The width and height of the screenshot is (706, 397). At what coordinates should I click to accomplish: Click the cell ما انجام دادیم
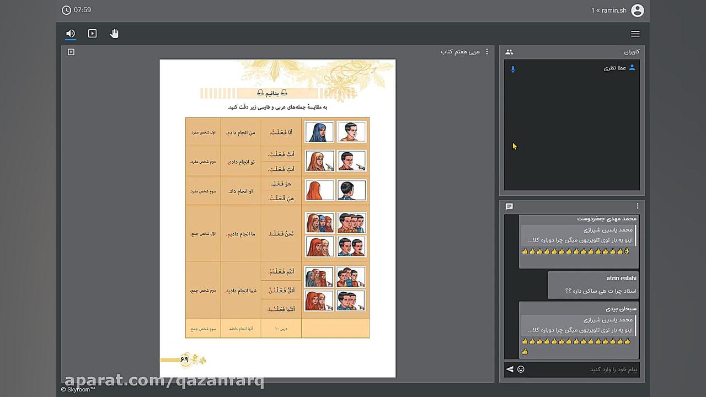point(240,234)
